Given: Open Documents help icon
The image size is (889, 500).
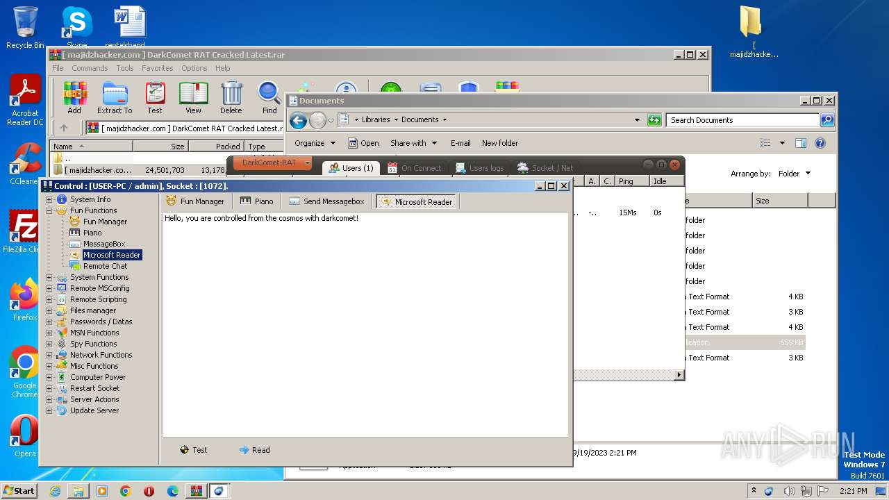Looking at the screenshot, I should (820, 143).
